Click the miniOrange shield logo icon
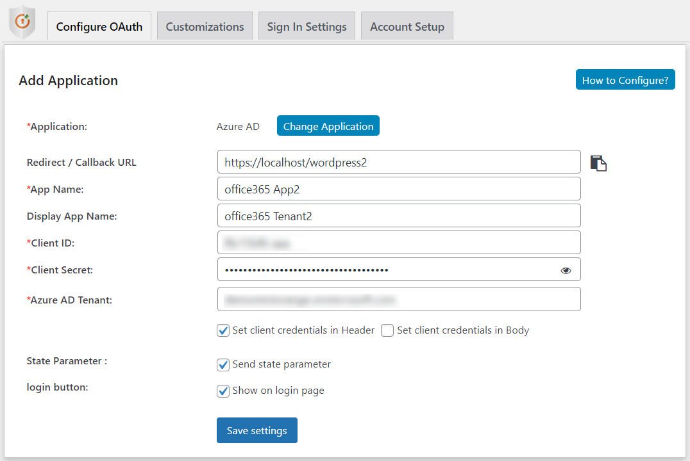 click(x=22, y=21)
